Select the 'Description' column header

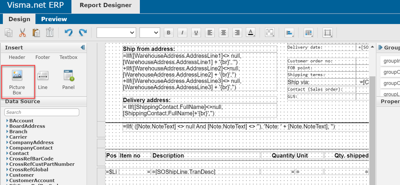pyautogui.click(x=206, y=155)
